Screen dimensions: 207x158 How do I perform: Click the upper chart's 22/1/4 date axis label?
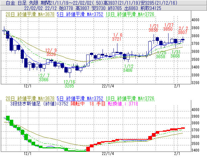(x=108, y=86)
